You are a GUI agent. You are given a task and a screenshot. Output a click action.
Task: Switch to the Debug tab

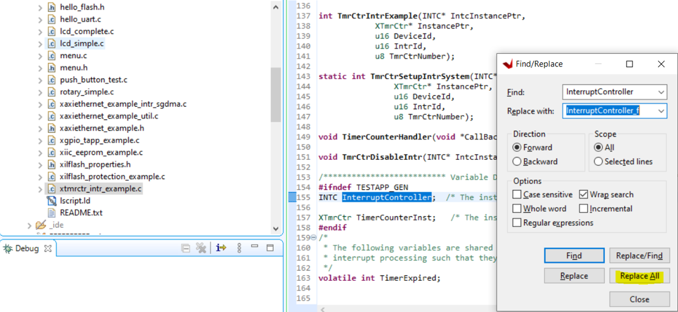point(27,249)
